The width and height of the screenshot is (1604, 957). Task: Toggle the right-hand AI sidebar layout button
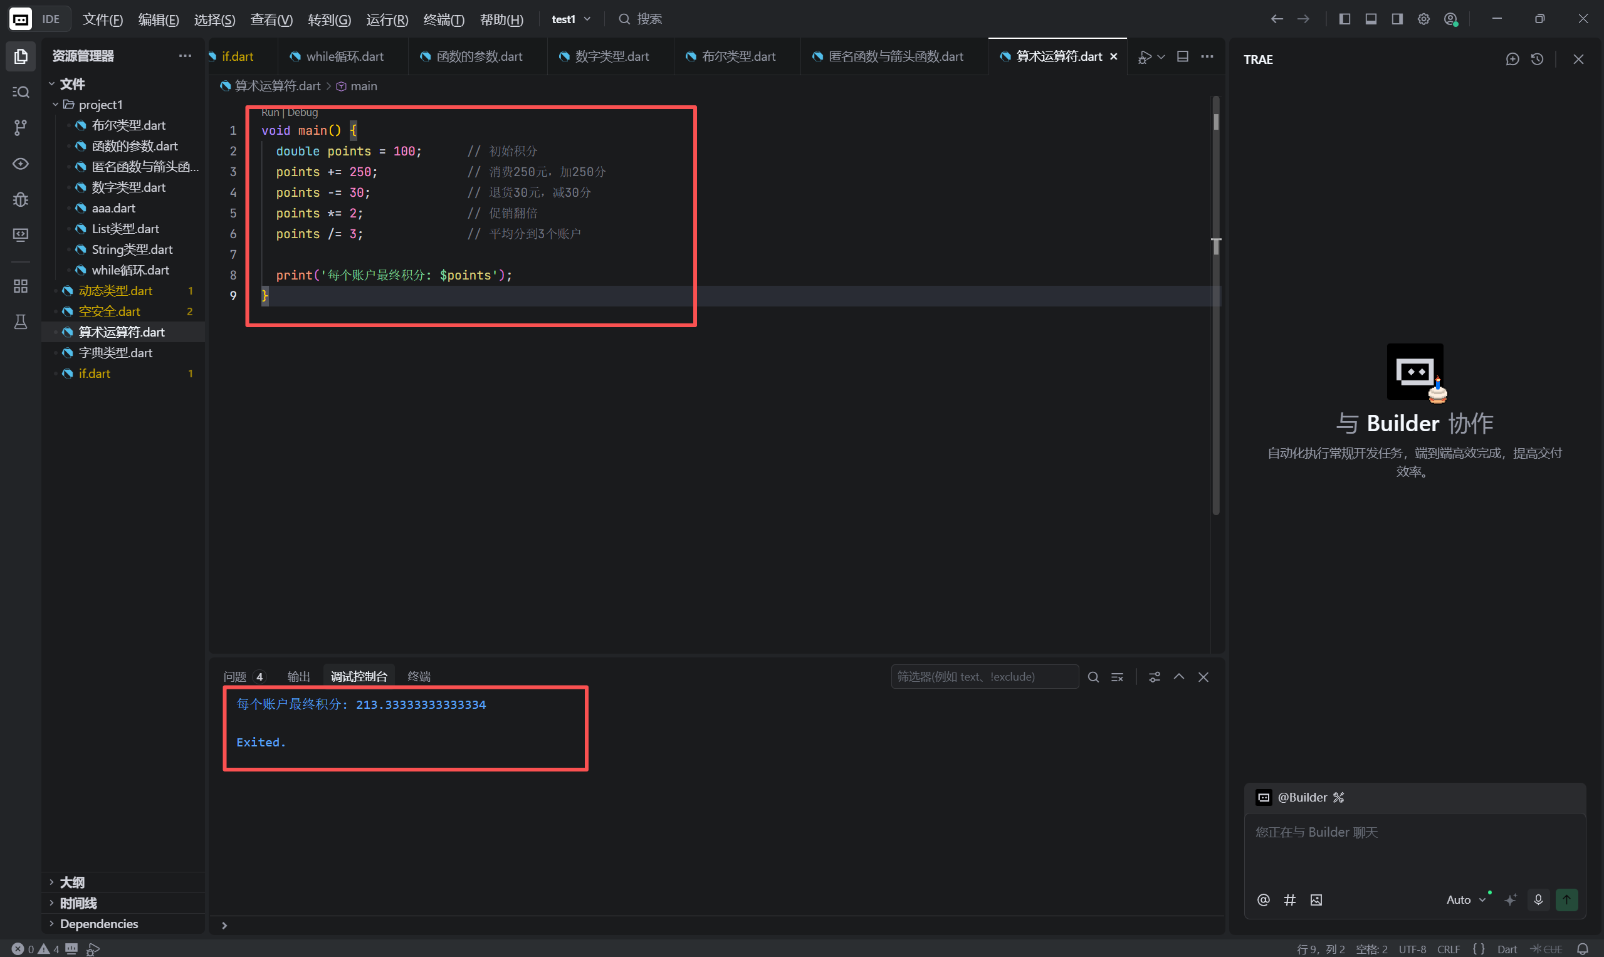[x=1397, y=19]
